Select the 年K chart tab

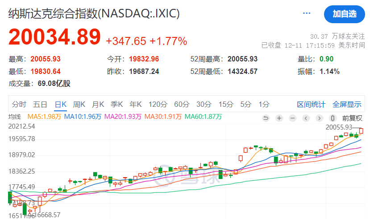tap(136, 104)
